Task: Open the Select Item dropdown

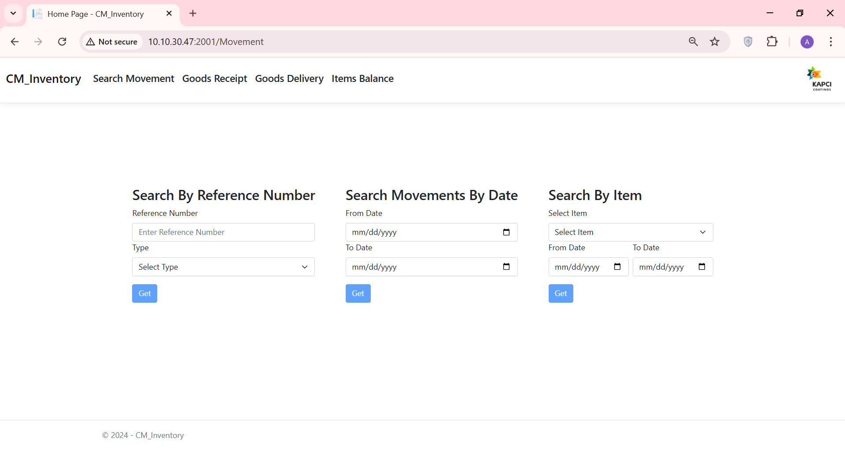Action: [630, 232]
